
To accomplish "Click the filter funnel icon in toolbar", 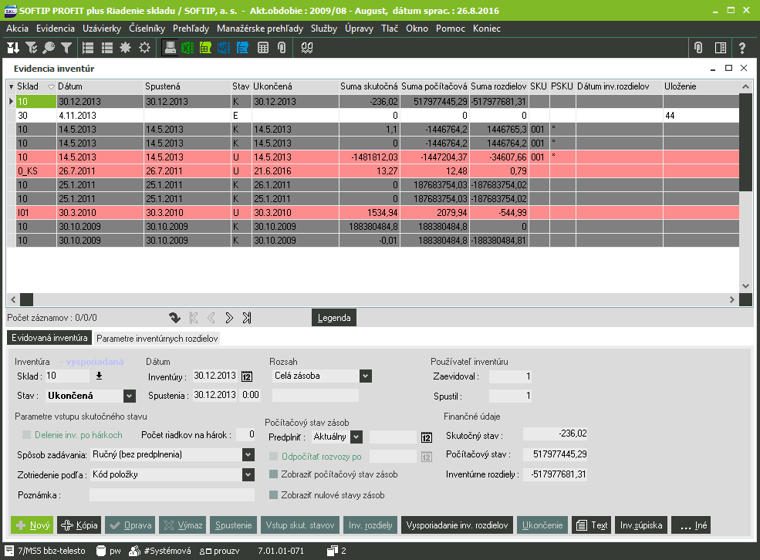I will tap(67, 48).
